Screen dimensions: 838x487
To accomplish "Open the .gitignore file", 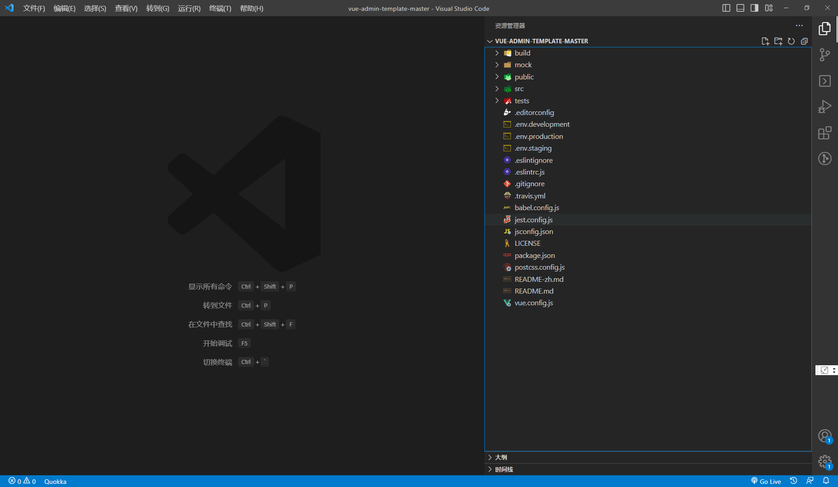I will pyautogui.click(x=648, y=184).
